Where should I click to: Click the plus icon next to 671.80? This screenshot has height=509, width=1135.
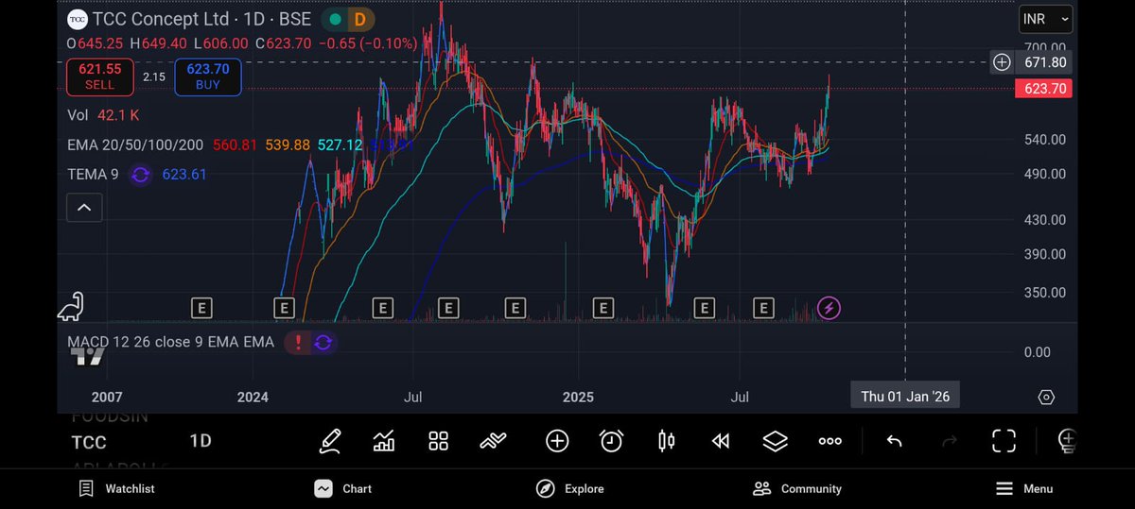tap(1002, 62)
